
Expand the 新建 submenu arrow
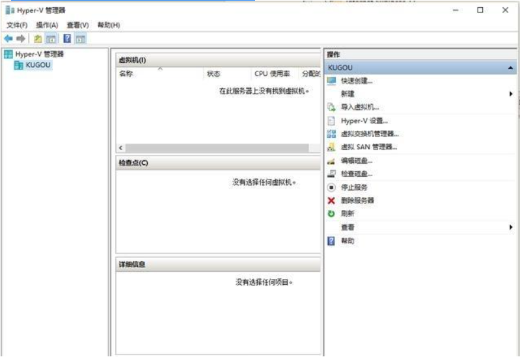[x=511, y=94]
